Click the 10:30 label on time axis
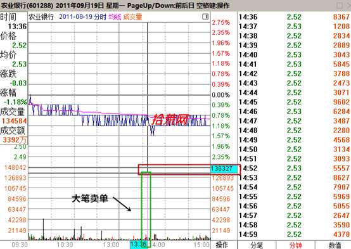Viewport: 351px width, 249px height. [65, 245]
